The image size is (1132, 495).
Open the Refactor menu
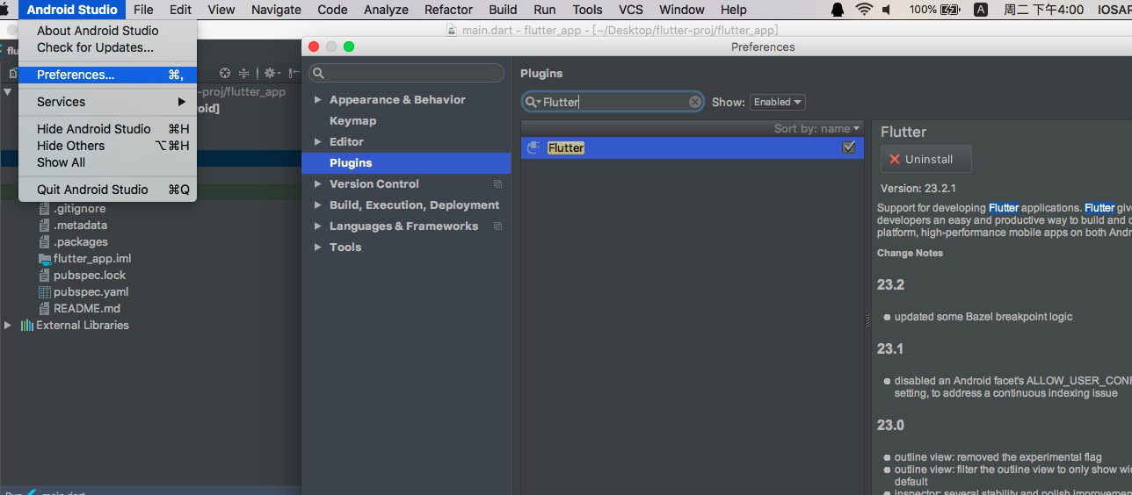(448, 10)
